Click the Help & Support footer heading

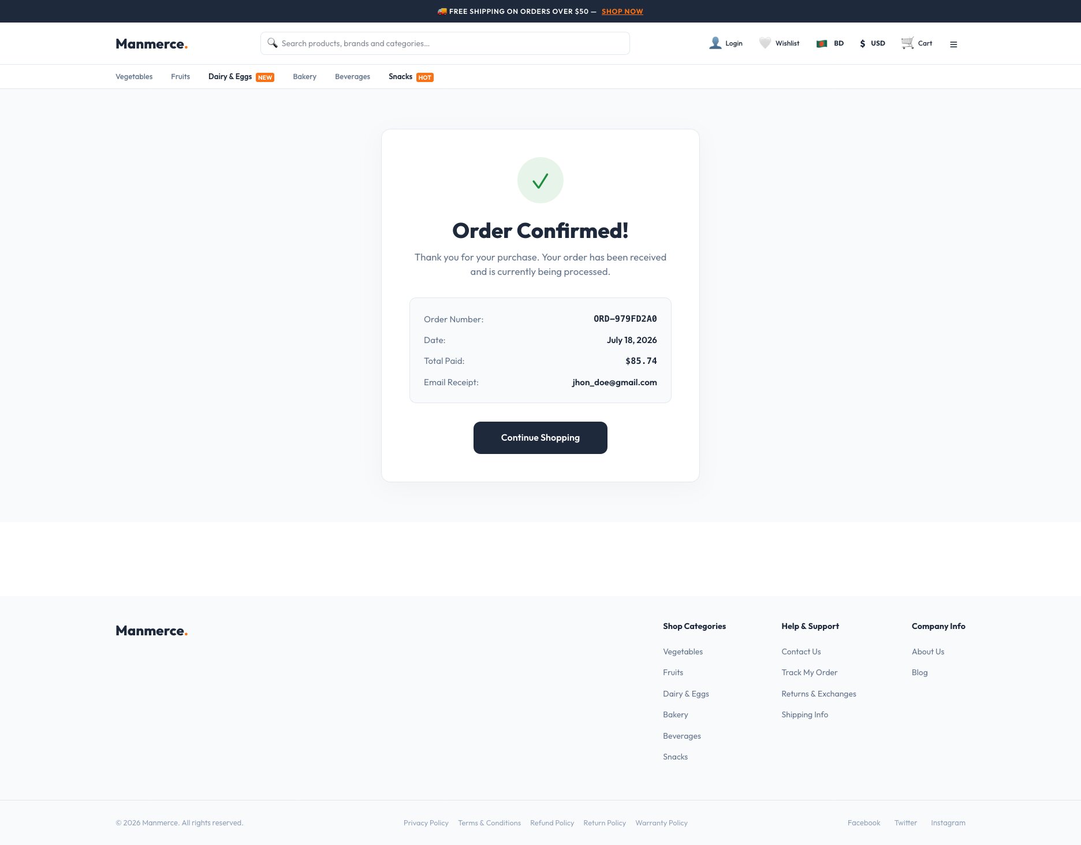coord(810,626)
